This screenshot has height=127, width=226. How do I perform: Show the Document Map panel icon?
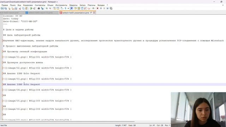(x=79, y=8)
